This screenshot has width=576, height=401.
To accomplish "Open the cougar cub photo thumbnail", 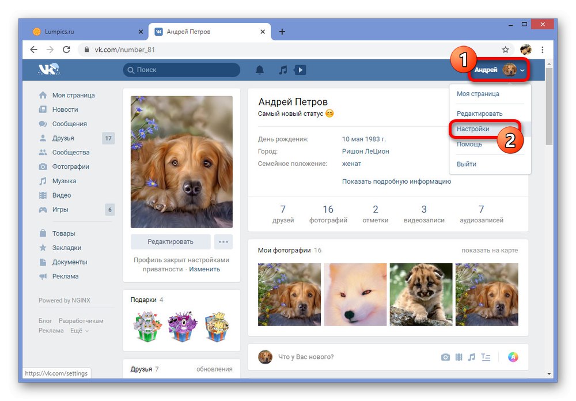I will [x=421, y=294].
